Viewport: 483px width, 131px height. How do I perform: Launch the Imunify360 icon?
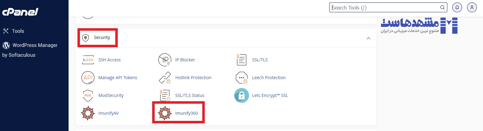point(165,113)
